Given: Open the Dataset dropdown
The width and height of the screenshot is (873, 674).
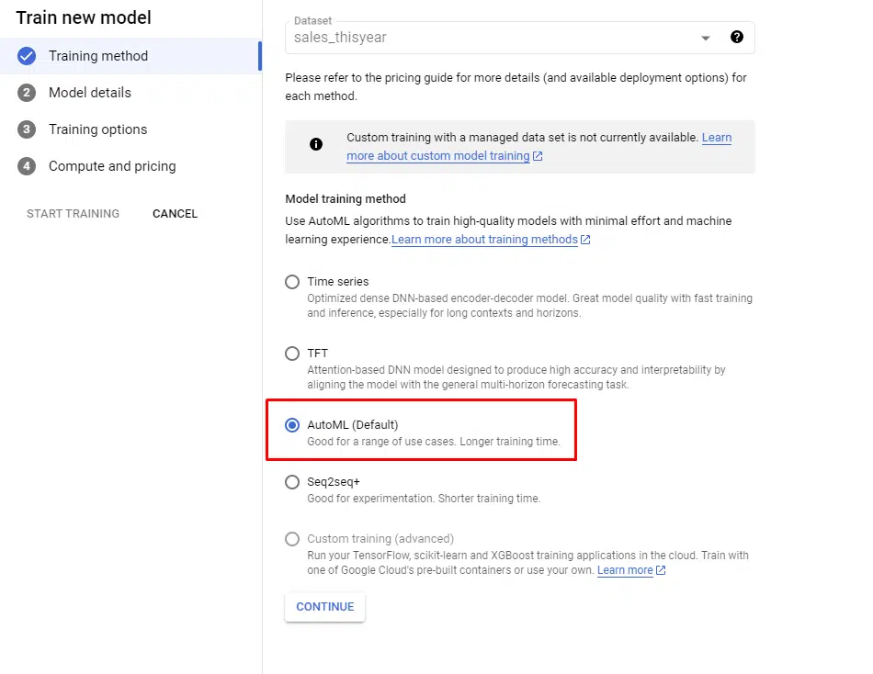Looking at the screenshot, I should tap(505, 38).
